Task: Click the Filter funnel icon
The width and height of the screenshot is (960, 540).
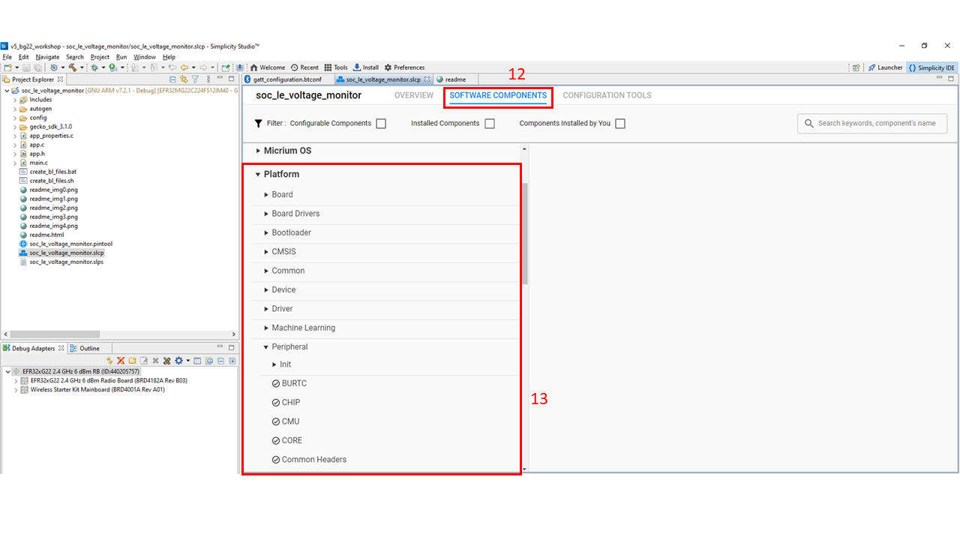Action: tap(258, 123)
